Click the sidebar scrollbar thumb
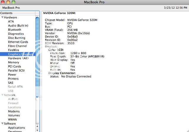The image size is (189, 132). [38, 57]
